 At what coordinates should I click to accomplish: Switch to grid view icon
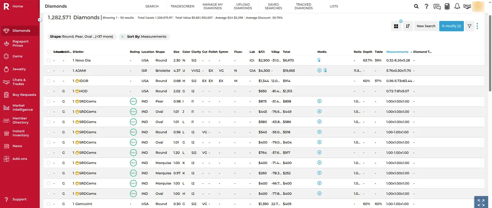(396, 26)
